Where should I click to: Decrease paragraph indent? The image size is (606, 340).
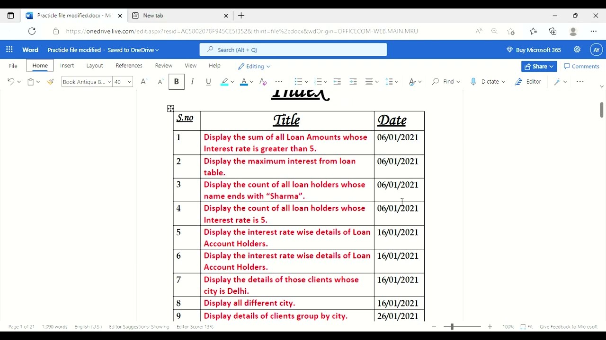pyautogui.click(x=337, y=82)
